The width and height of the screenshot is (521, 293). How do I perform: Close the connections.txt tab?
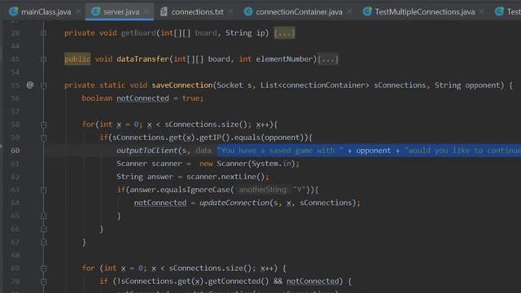click(x=230, y=11)
